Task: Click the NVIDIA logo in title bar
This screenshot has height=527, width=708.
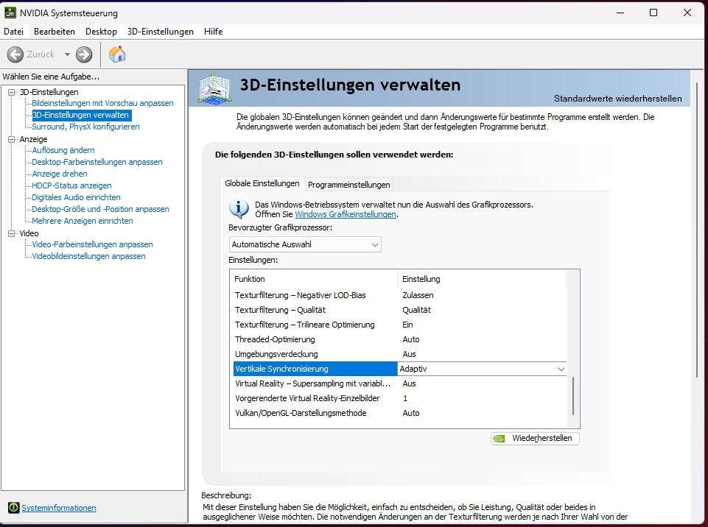Action: point(10,13)
